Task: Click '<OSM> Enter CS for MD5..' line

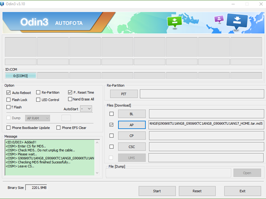Action: [x=26, y=146]
